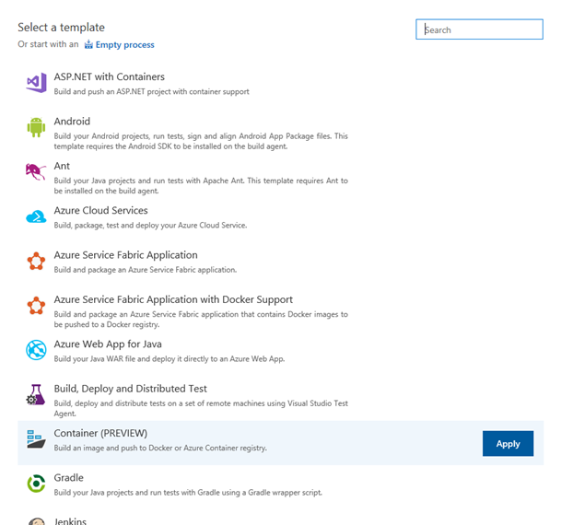The width and height of the screenshot is (561, 525).
Task: Click the Azure Web App for Java globe icon
Action: coord(36,350)
